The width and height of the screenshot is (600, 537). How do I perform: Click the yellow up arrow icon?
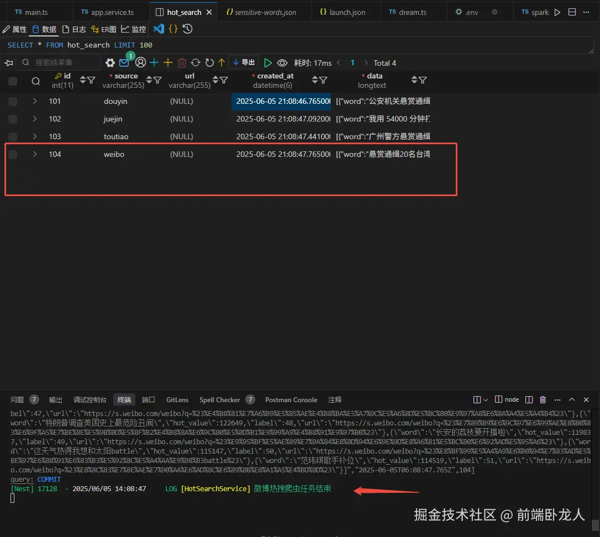(x=222, y=62)
